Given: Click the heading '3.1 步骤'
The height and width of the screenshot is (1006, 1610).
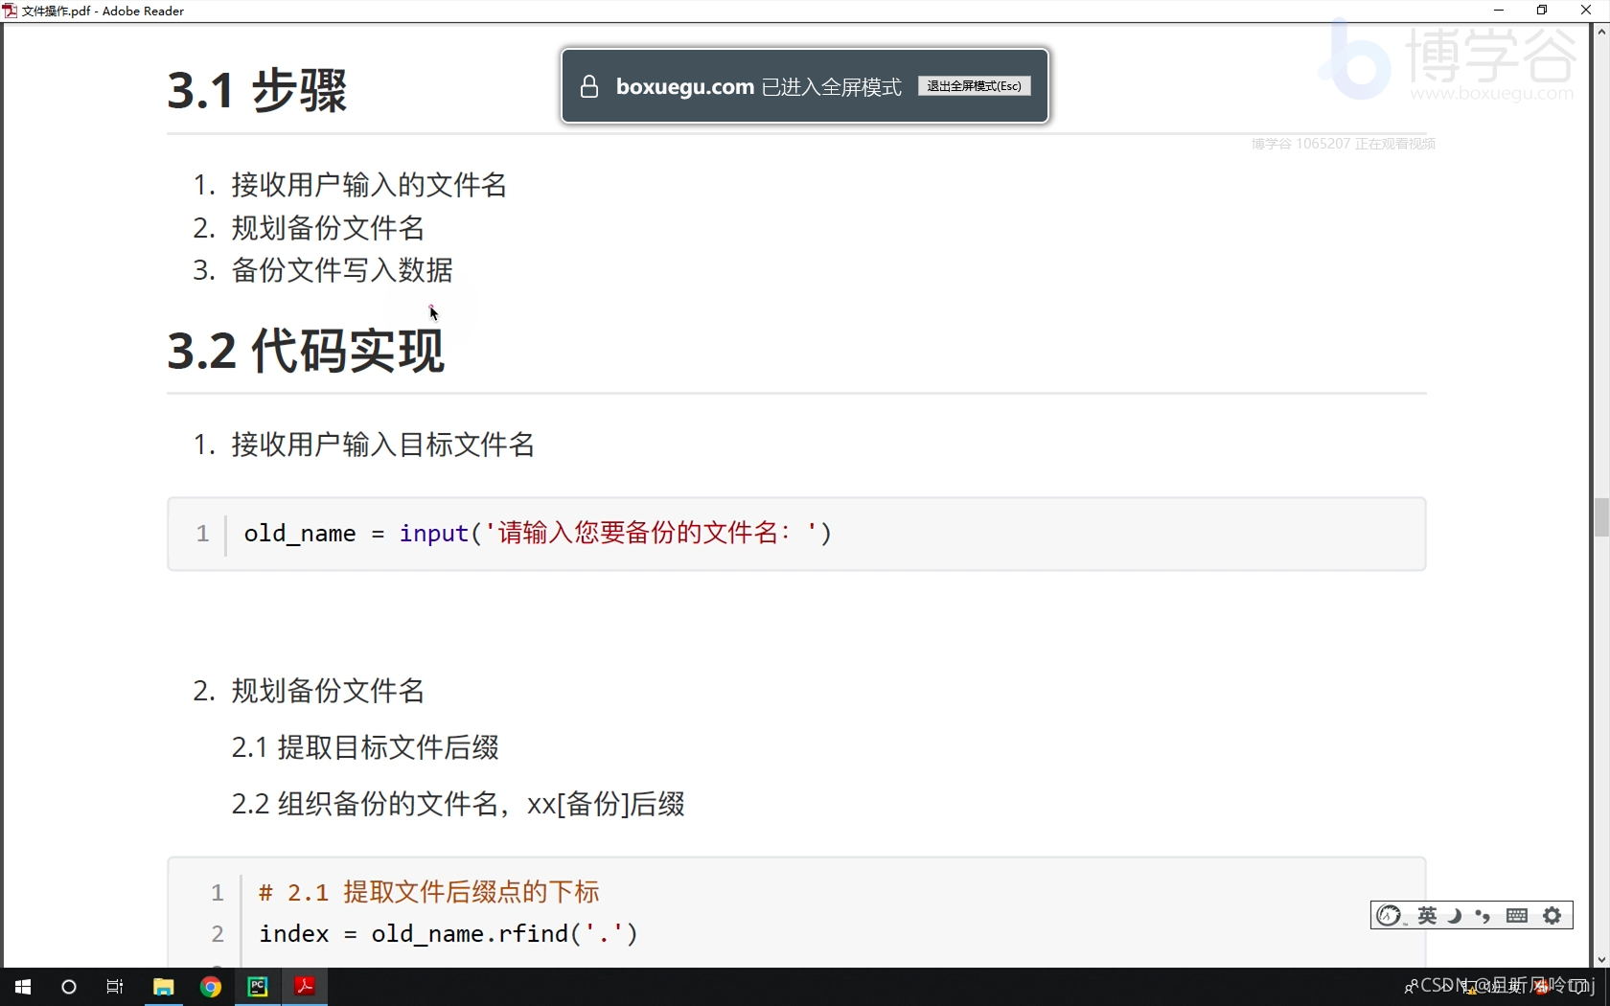Looking at the screenshot, I should (258, 91).
